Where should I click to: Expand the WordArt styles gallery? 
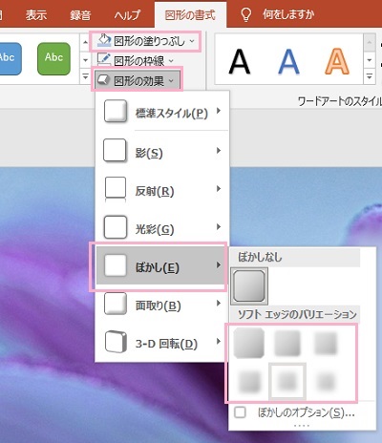(x=370, y=76)
